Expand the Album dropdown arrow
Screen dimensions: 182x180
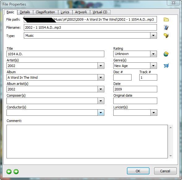coord(101,77)
